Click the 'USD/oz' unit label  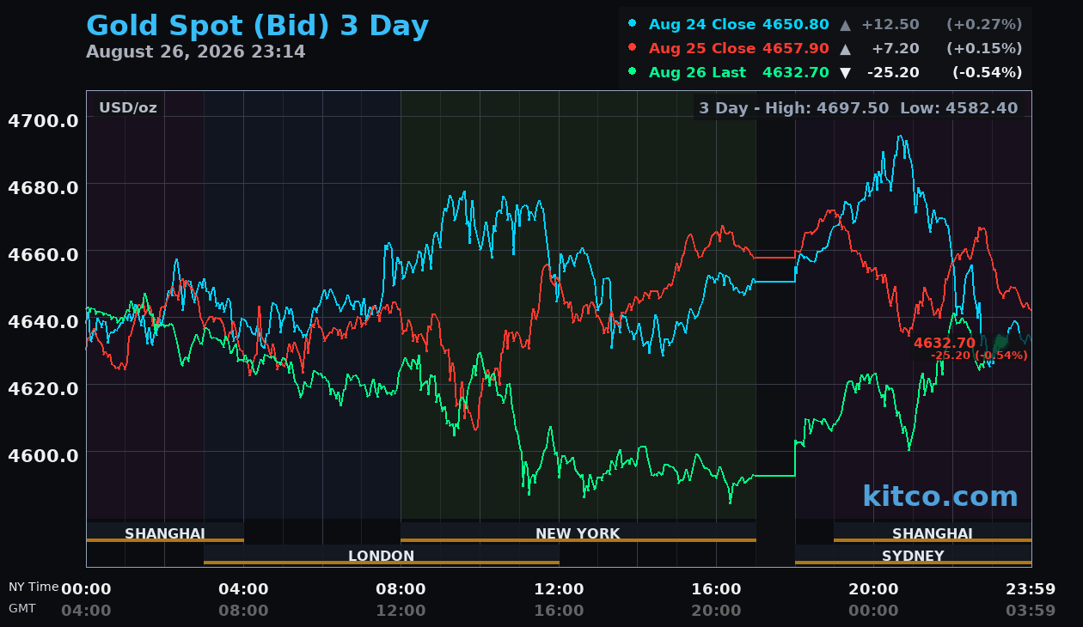pos(127,107)
